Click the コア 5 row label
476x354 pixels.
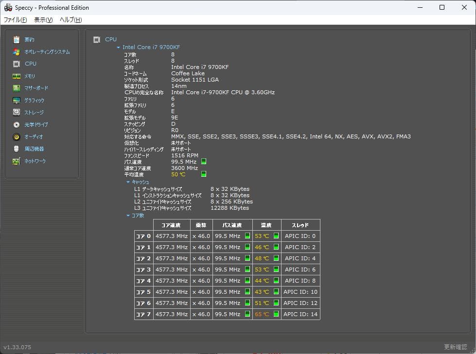(143, 292)
